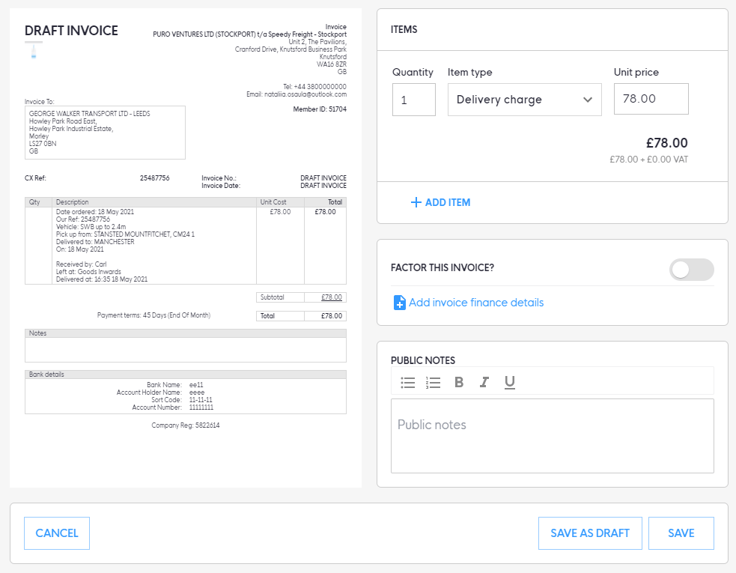Viewport: 736px width, 573px height.
Task: Click 'GEORGE WALKER TRANSPORT LTD - LEEDS' text
Action: click(90, 114)
